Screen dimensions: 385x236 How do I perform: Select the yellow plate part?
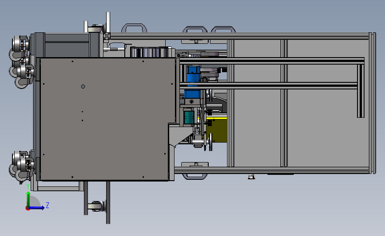[217, 129]
